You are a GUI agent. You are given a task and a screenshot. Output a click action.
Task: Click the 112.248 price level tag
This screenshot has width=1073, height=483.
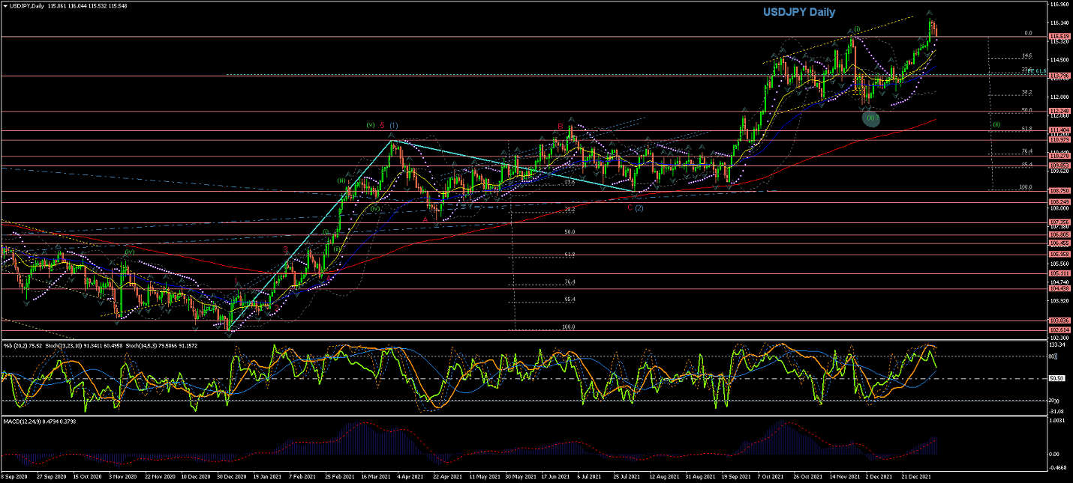(1059, 111)
